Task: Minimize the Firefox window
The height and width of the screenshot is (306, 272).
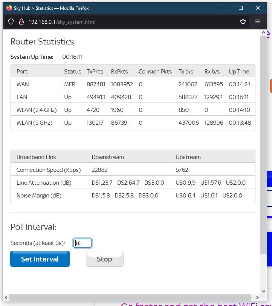Action: (224, 8)
